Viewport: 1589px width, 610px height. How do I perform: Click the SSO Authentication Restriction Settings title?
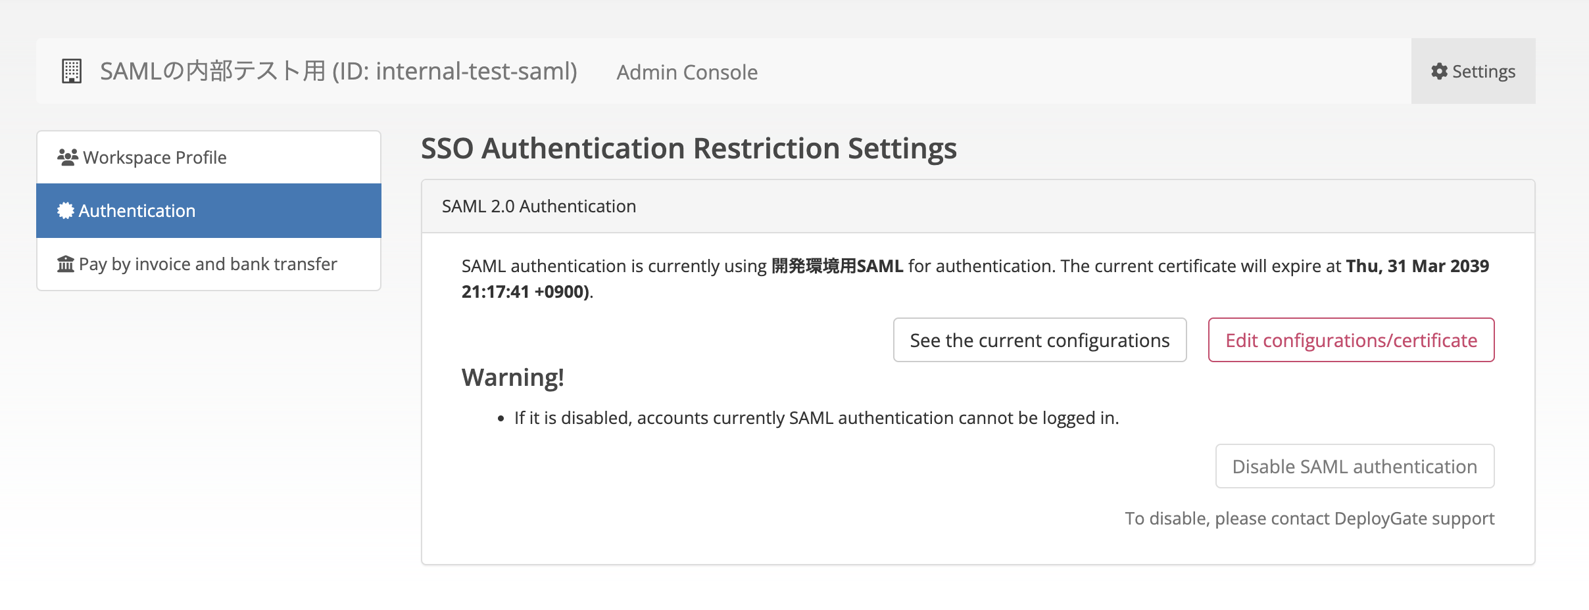689,148
